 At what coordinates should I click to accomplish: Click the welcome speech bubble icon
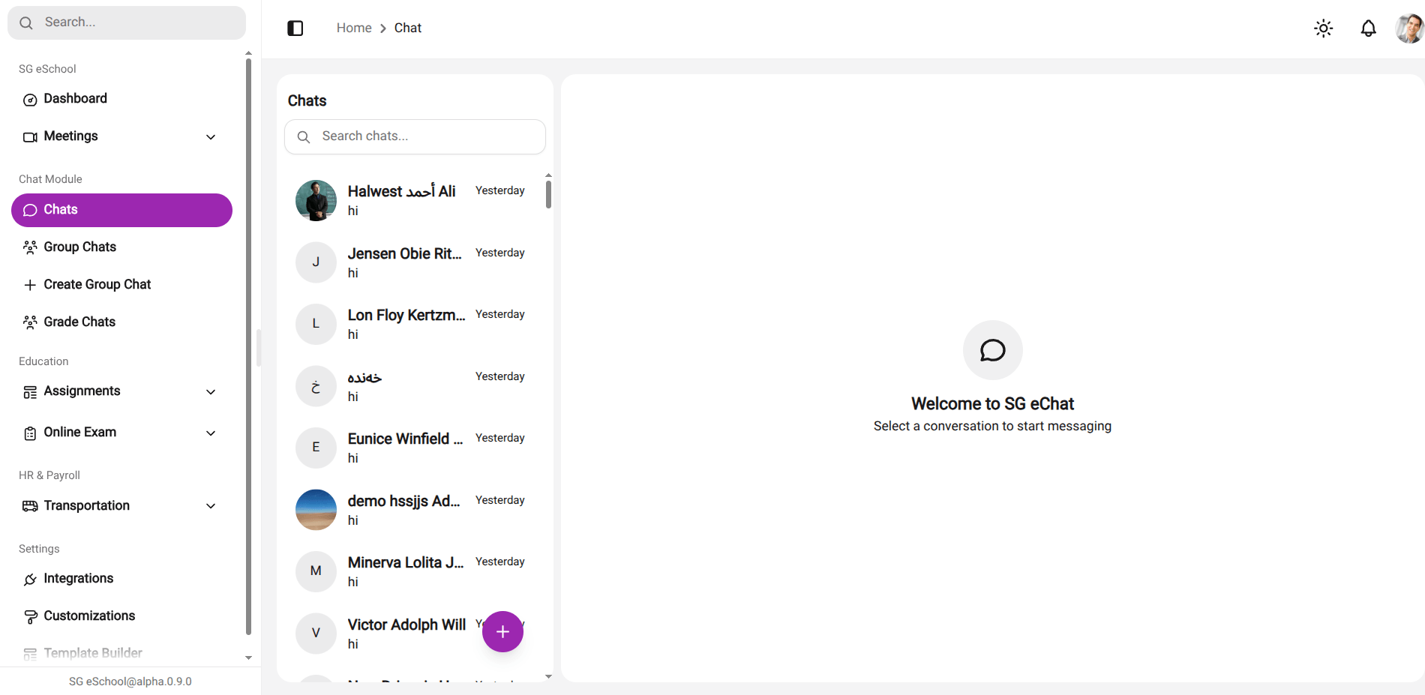pos(992,350)
